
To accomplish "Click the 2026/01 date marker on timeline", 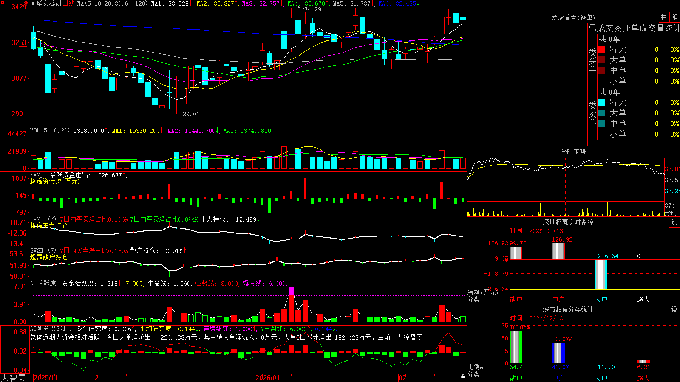I will pyautogui.click(x=268, y=378).
